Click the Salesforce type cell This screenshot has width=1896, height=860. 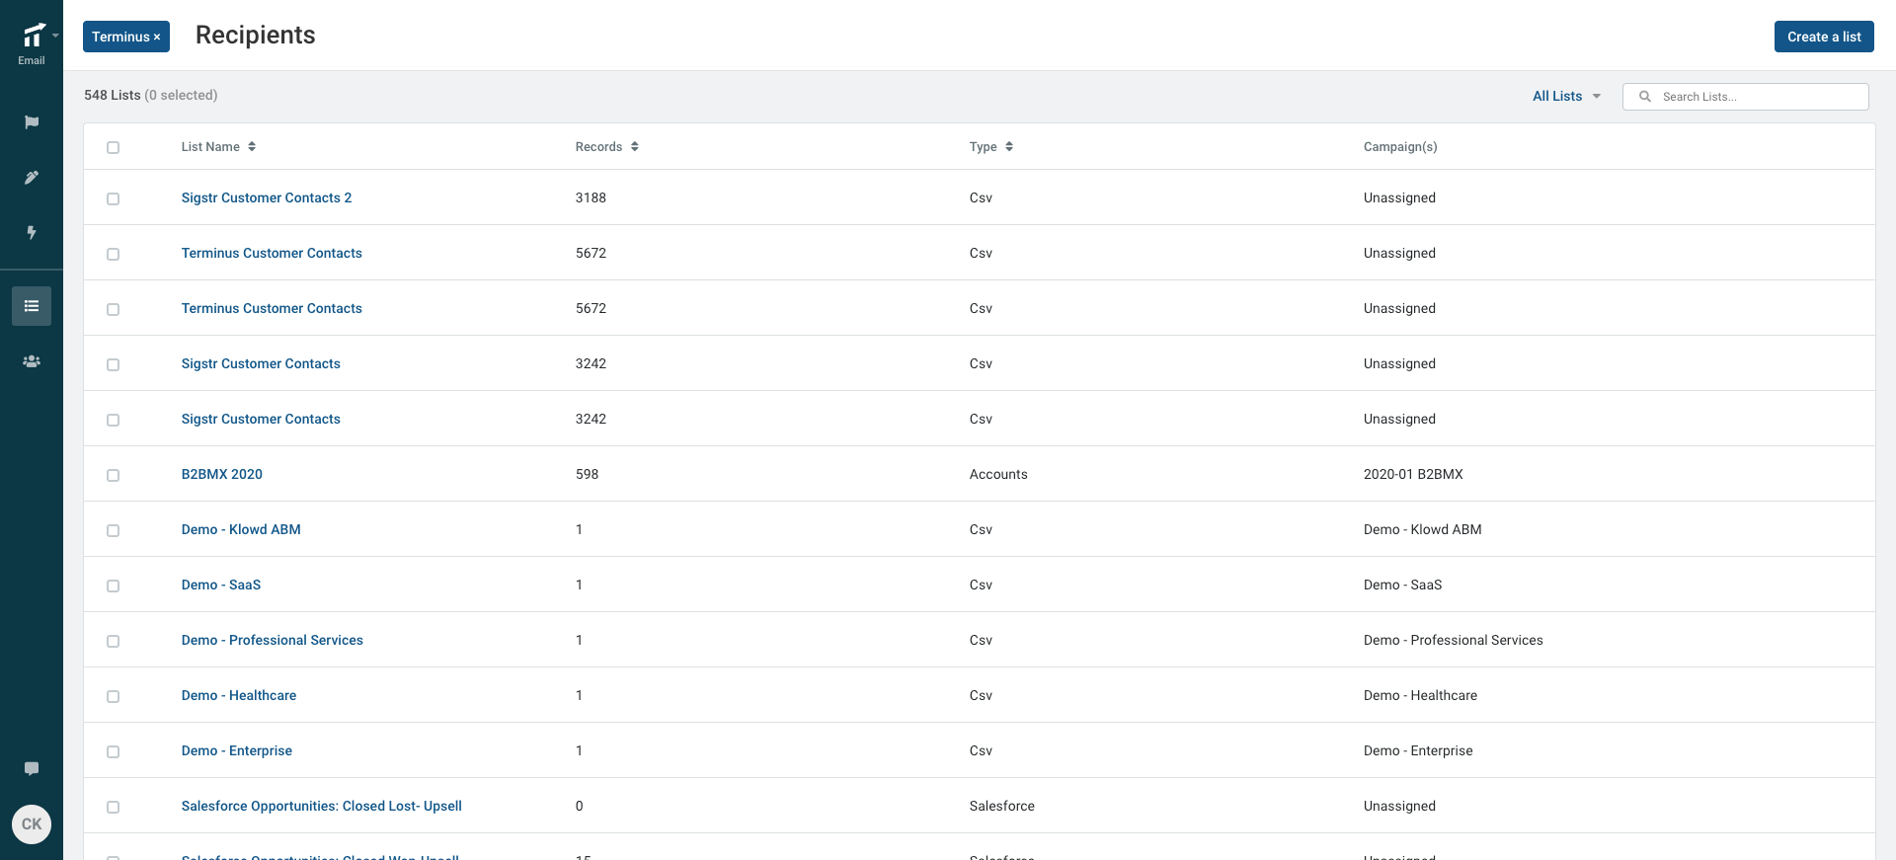point(1002,806)
